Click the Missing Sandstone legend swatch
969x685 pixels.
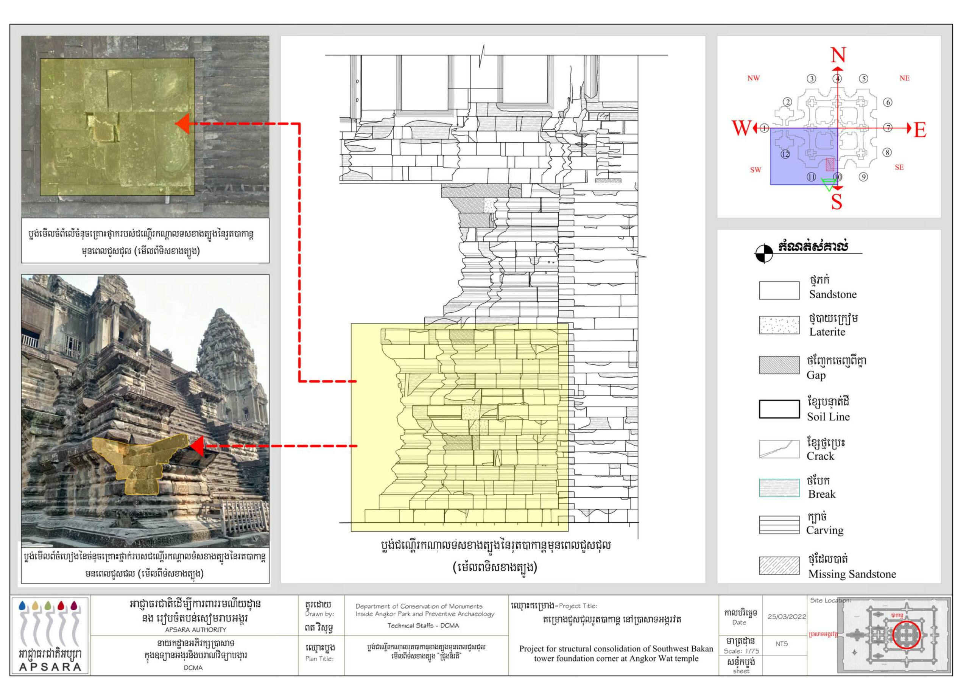pos(779,565)
